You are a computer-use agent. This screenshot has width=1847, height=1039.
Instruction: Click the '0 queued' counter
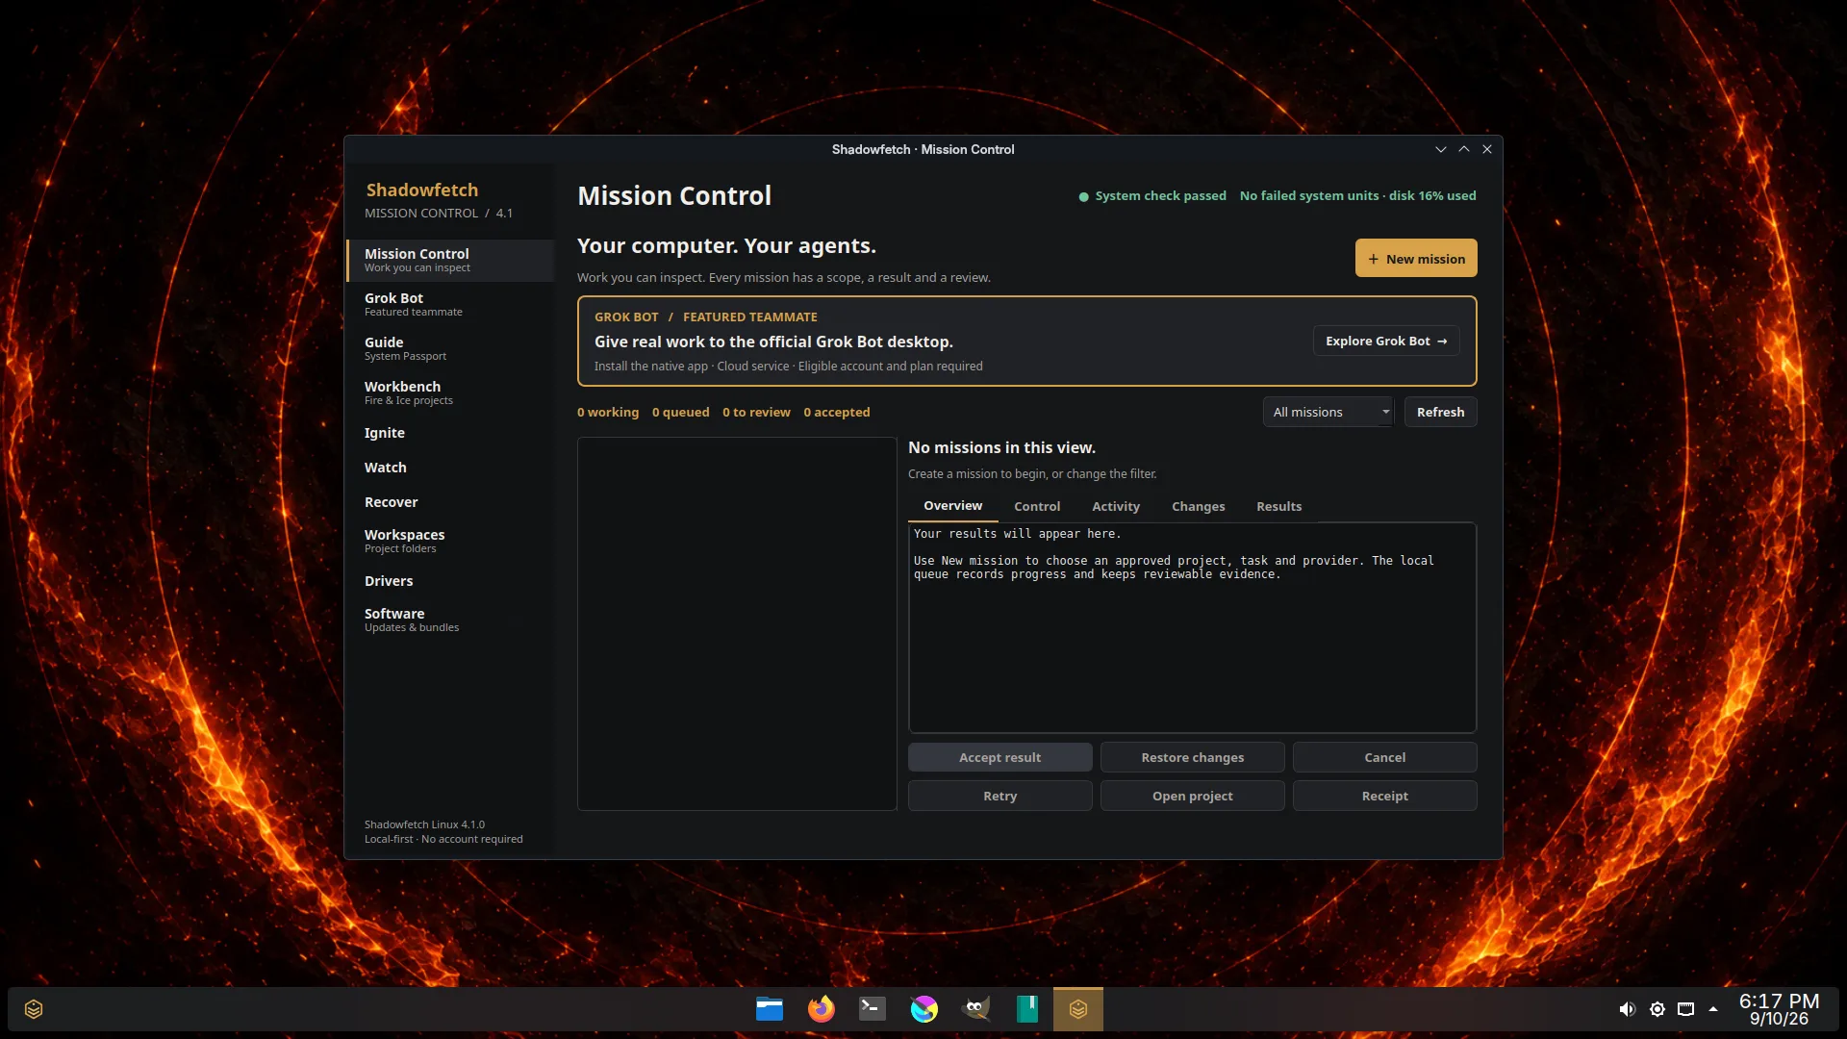pyautogui.click(x=680, y=412)
